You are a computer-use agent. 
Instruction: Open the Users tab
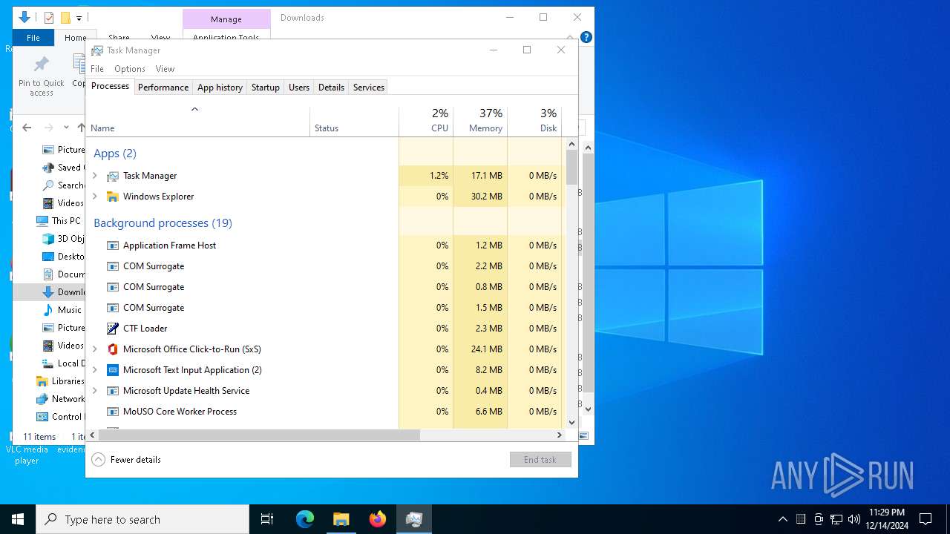point(299,87)
